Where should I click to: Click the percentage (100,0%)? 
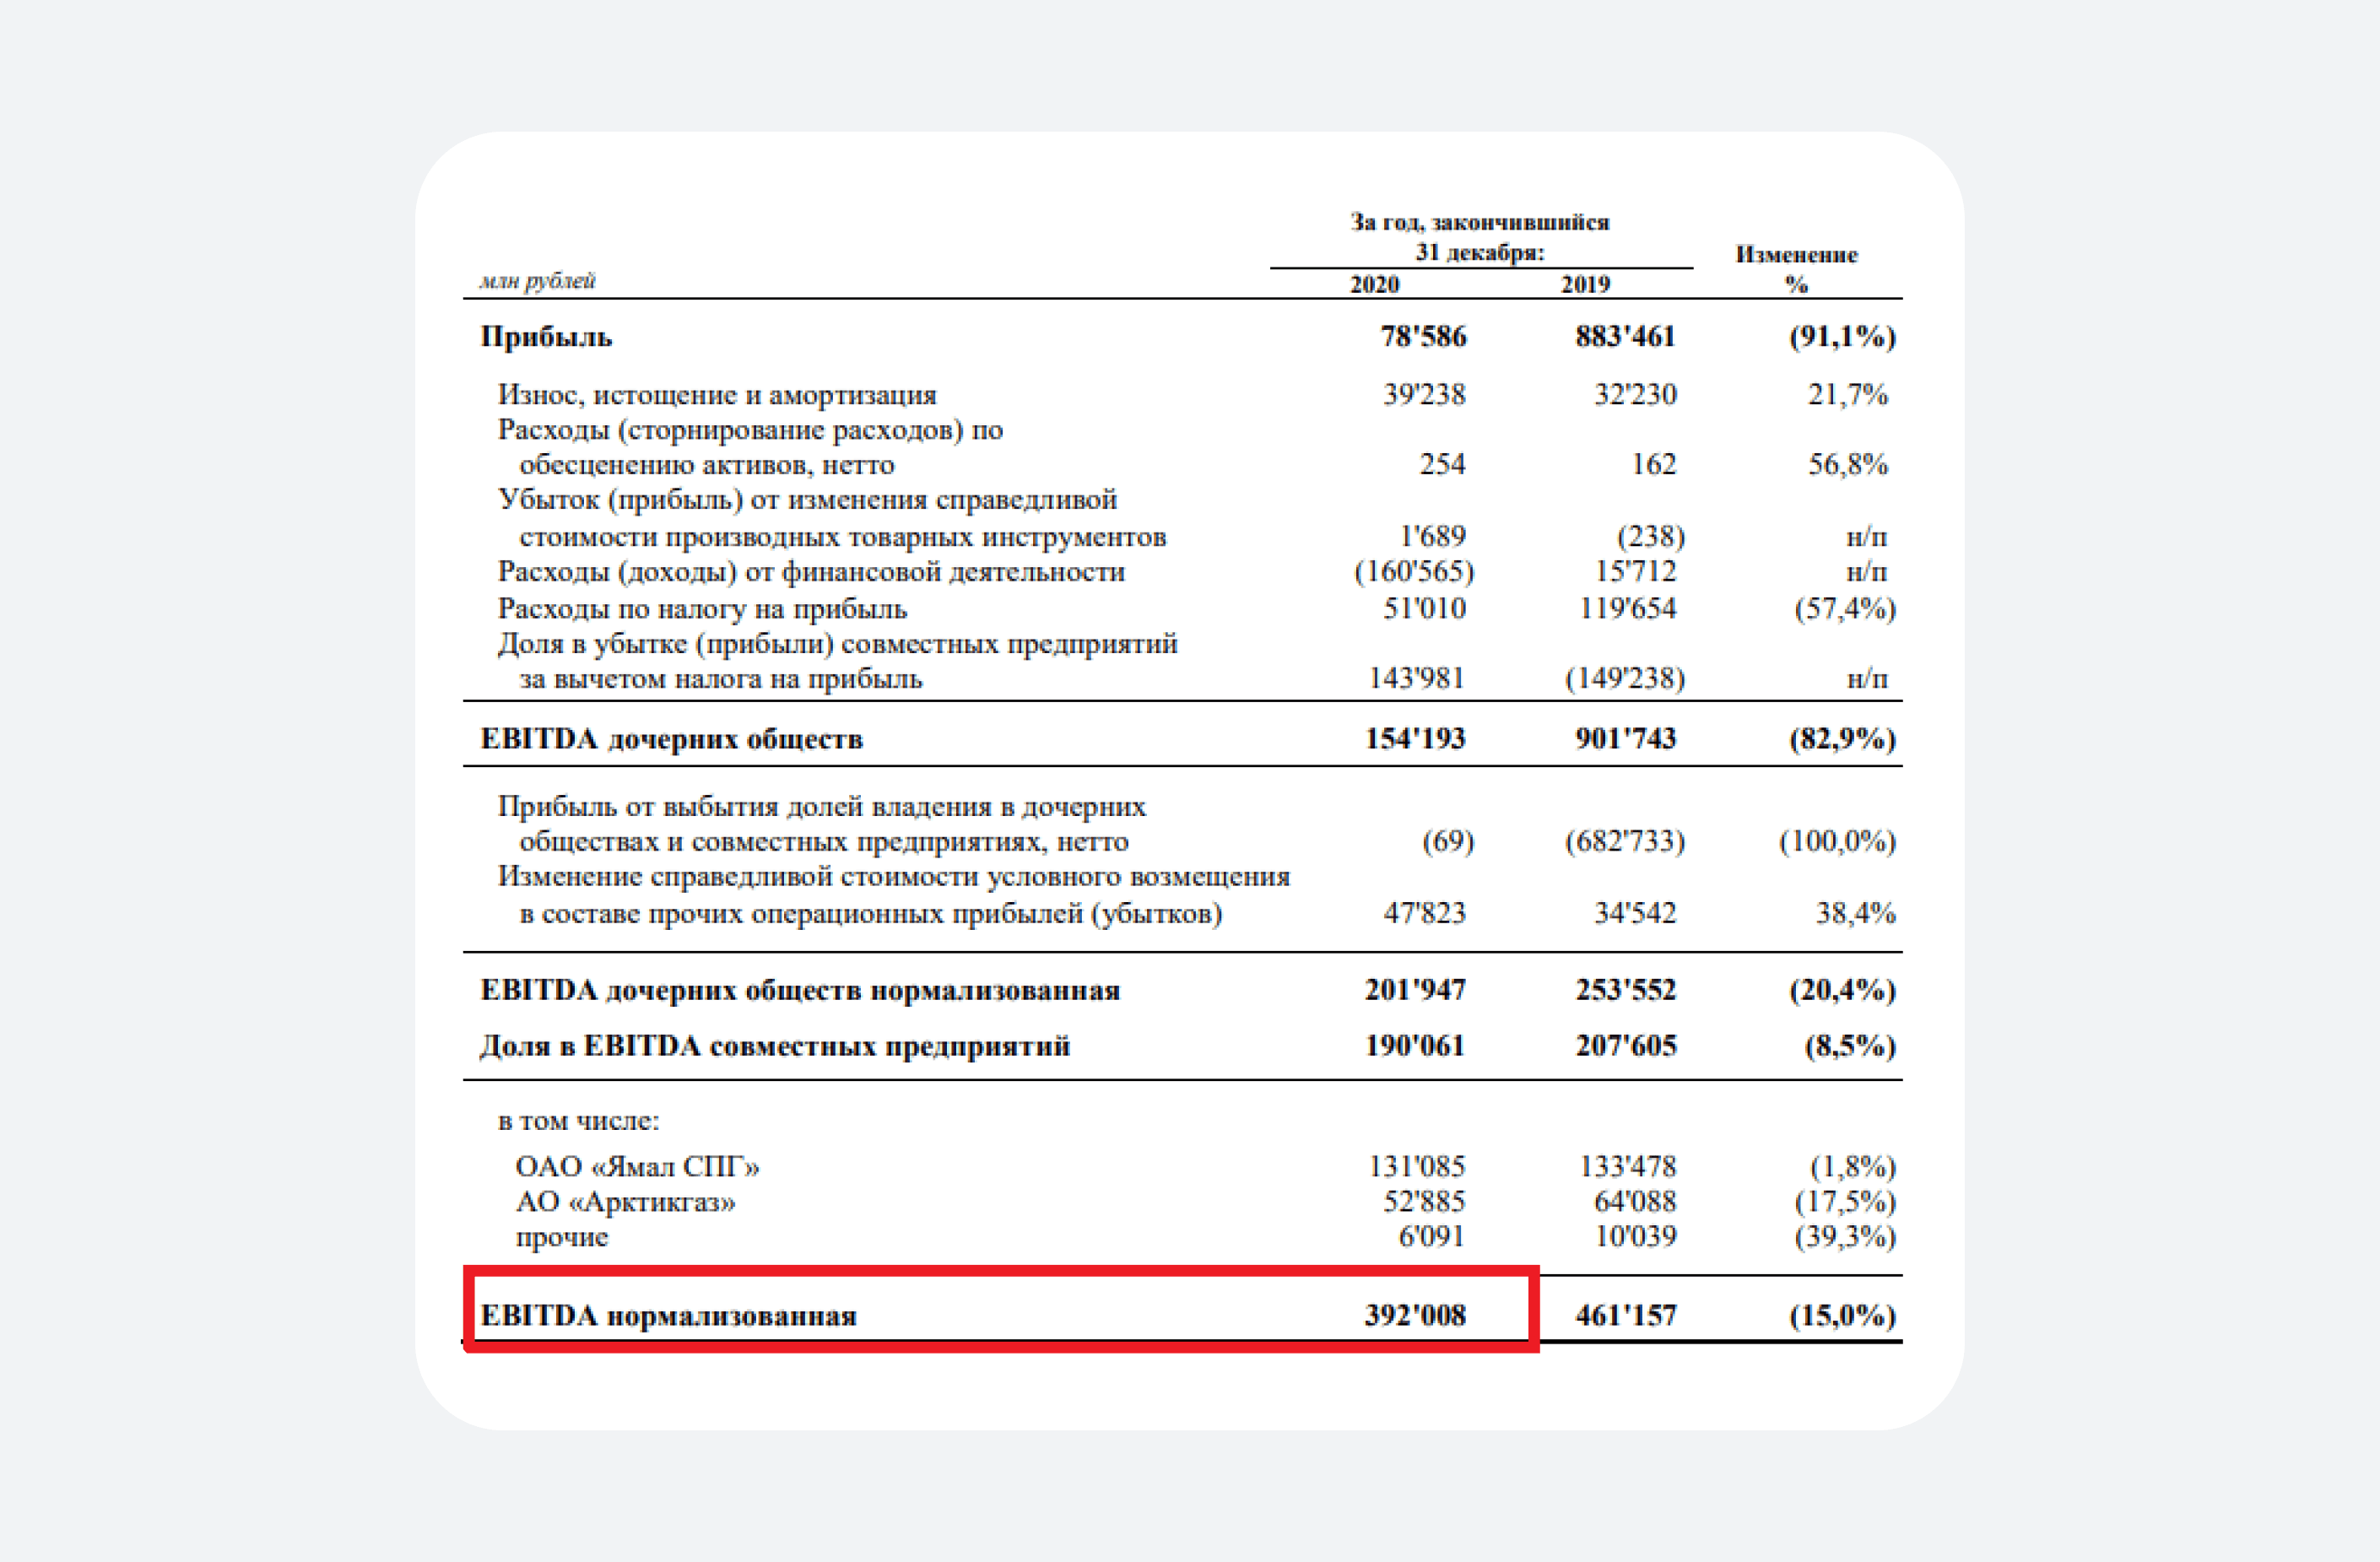[1837, 841]
